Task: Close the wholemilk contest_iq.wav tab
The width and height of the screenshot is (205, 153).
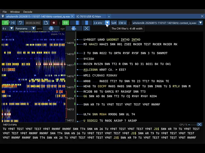Action: [72, 16]
